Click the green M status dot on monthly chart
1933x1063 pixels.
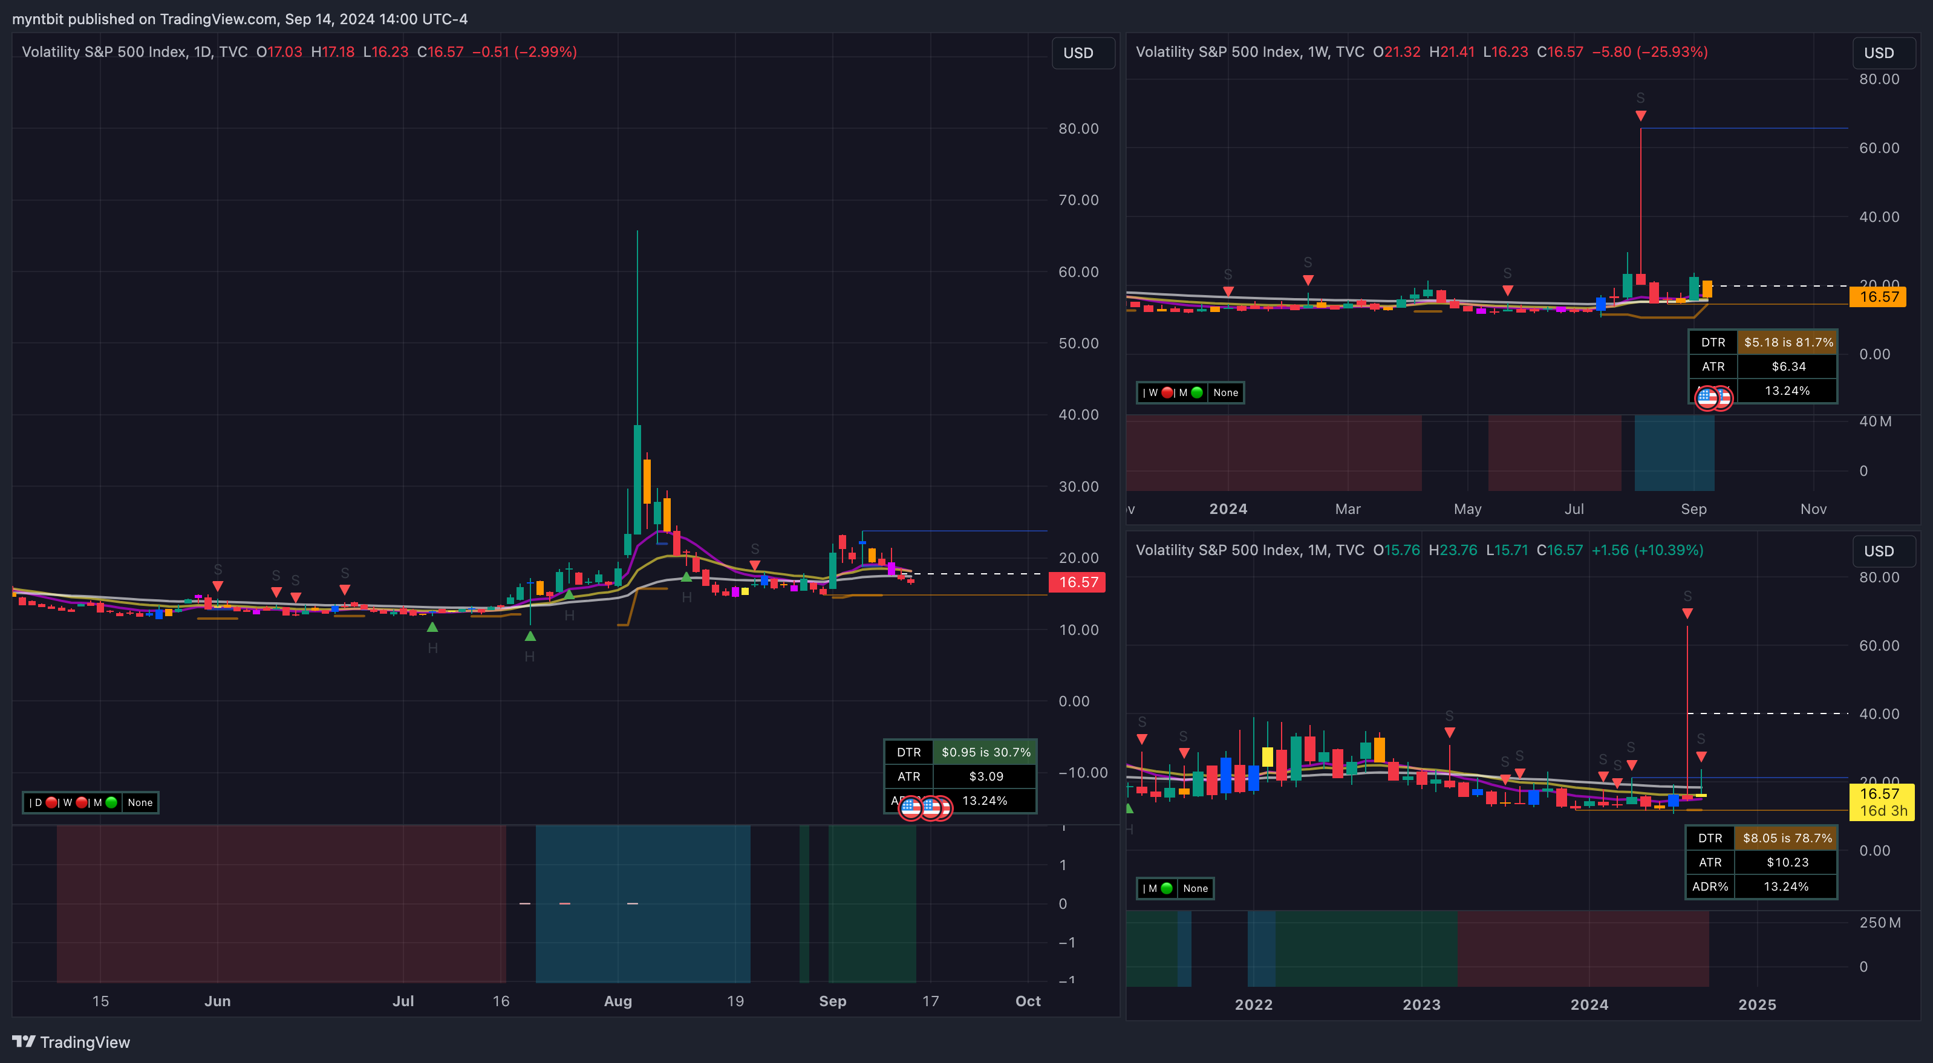pos(1167,888)
